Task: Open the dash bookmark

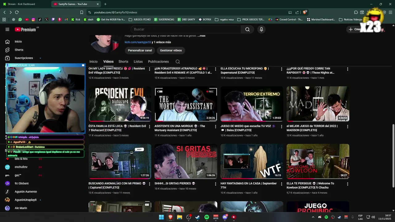Action: 89,19
